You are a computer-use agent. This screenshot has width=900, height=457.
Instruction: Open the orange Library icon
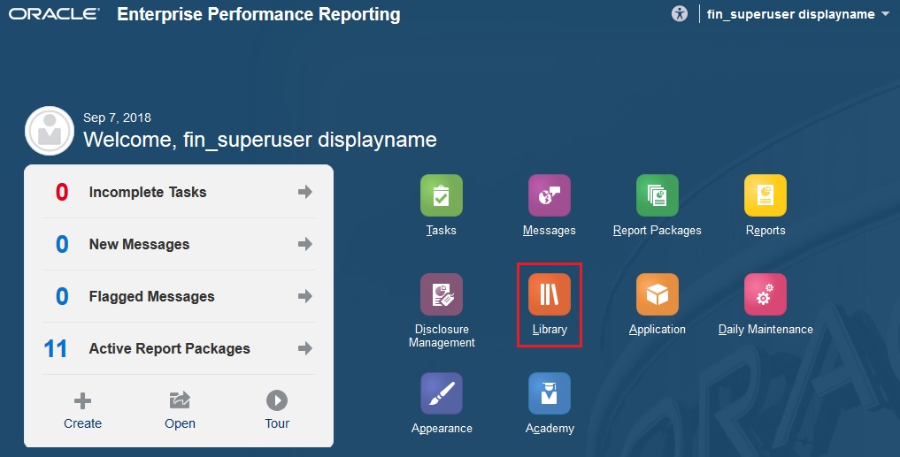click(550, 294)
